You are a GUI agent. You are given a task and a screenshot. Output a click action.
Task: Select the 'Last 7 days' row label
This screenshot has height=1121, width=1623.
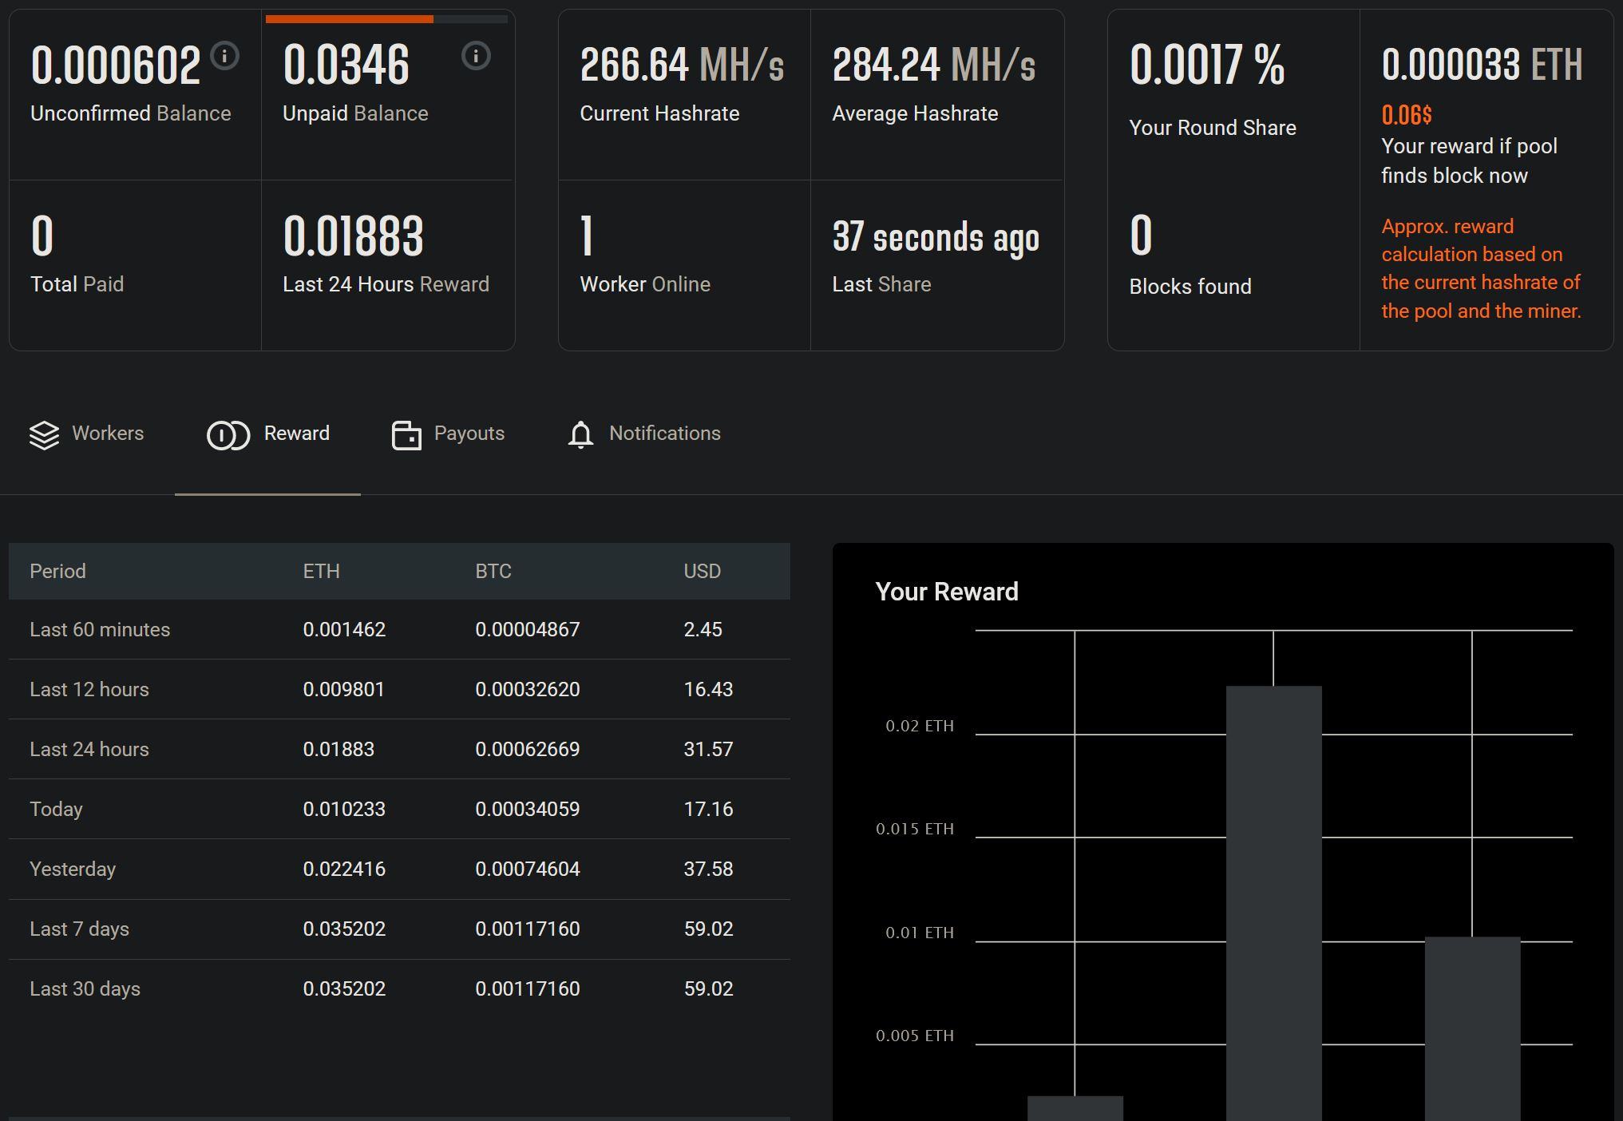click(79, 929)
